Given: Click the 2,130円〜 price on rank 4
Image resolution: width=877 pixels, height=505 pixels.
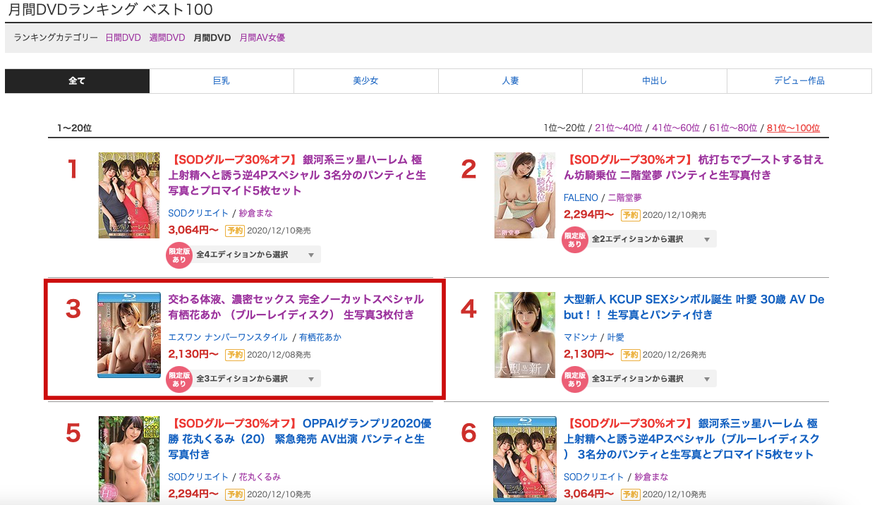Looking at the screenshot, I should click(x=589, y=354).
